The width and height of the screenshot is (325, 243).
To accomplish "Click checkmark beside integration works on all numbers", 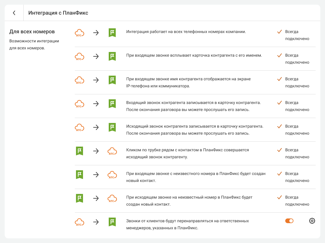I will pos(279,32).
